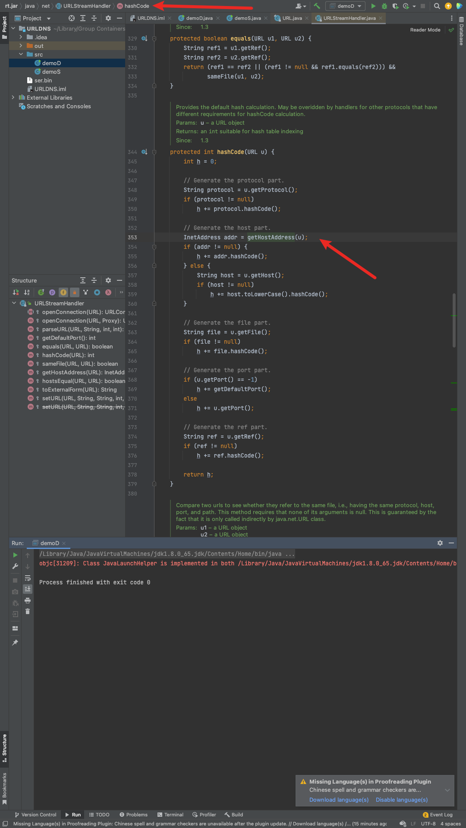Click the Run with Coverage shield icon
The height and width of the screenshot is (828, 466).
coord(395,6)
